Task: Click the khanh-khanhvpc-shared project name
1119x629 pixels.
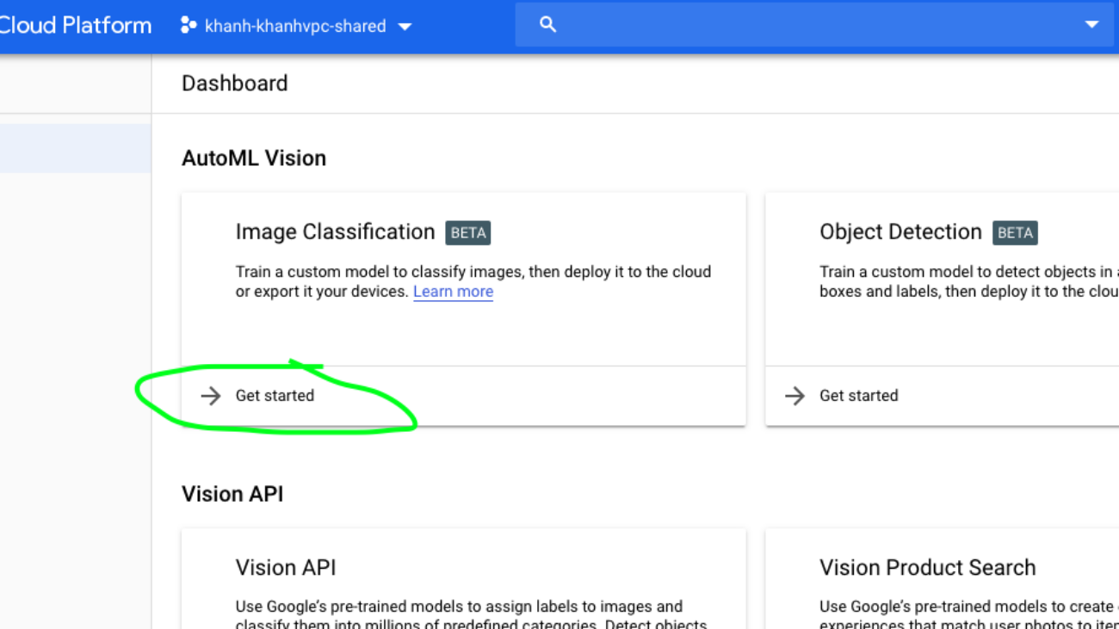Action: pyautogui.click(x=295, y=27)
